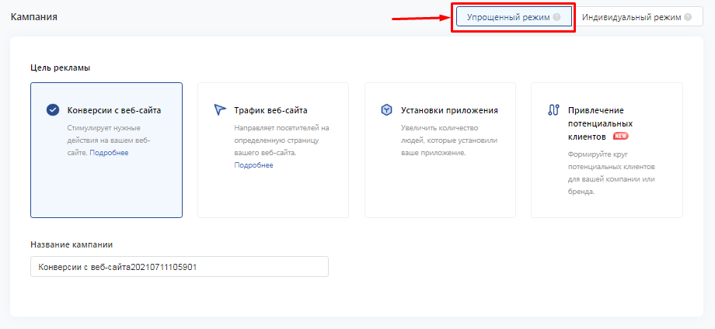Image resolution: width=715 pixels, height=329 pixels.
Task: Click the lead generation icon beside Привлечение
Action: [x=553, y=110]
